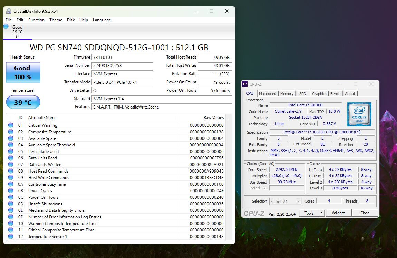Click the Firmware field showing 73110101
This screenshot has height=258, width=397.
pyautogui.click(x=123, y=58)
